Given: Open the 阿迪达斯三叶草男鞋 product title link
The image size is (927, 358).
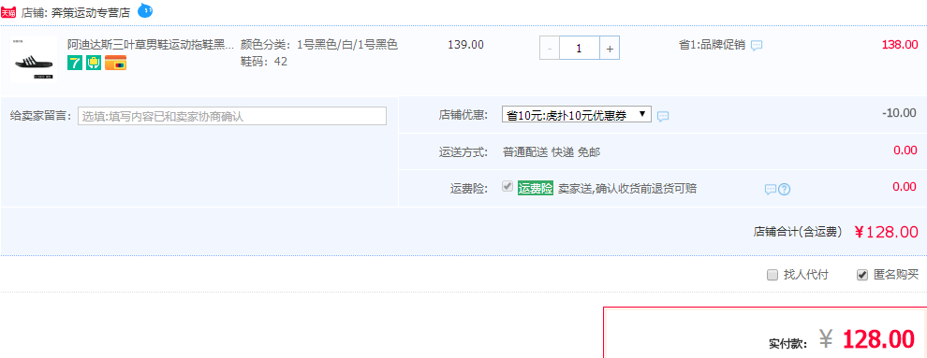Looking at the screenshot, I should point(151,45).
